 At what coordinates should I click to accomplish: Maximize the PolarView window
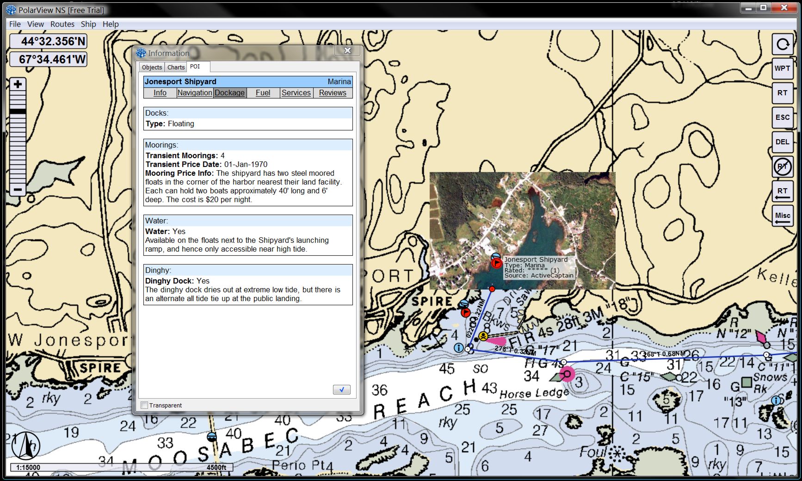point(763,7)
